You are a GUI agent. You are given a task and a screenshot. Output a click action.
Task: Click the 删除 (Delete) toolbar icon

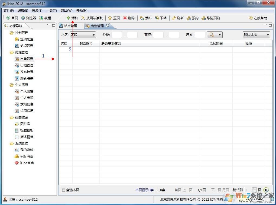point(128,18)
